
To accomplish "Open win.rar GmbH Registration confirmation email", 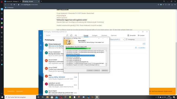I will click(54, 61).
